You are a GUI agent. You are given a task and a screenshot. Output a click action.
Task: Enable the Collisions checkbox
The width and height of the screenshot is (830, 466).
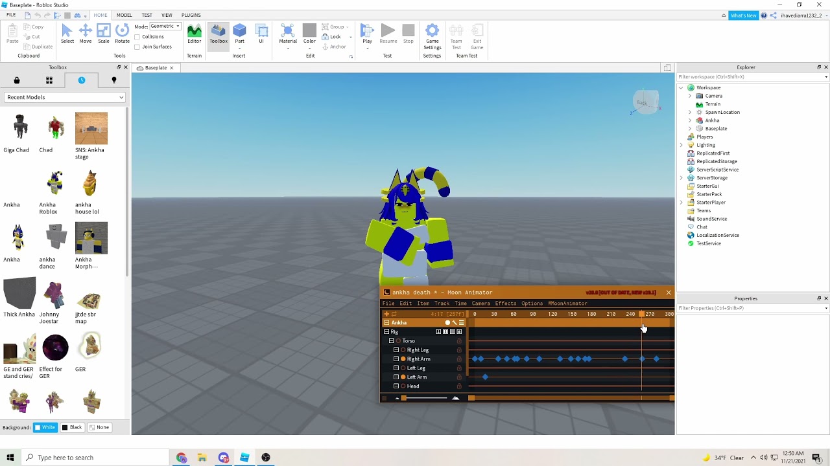pyautogui.click(x=137, y=37)
